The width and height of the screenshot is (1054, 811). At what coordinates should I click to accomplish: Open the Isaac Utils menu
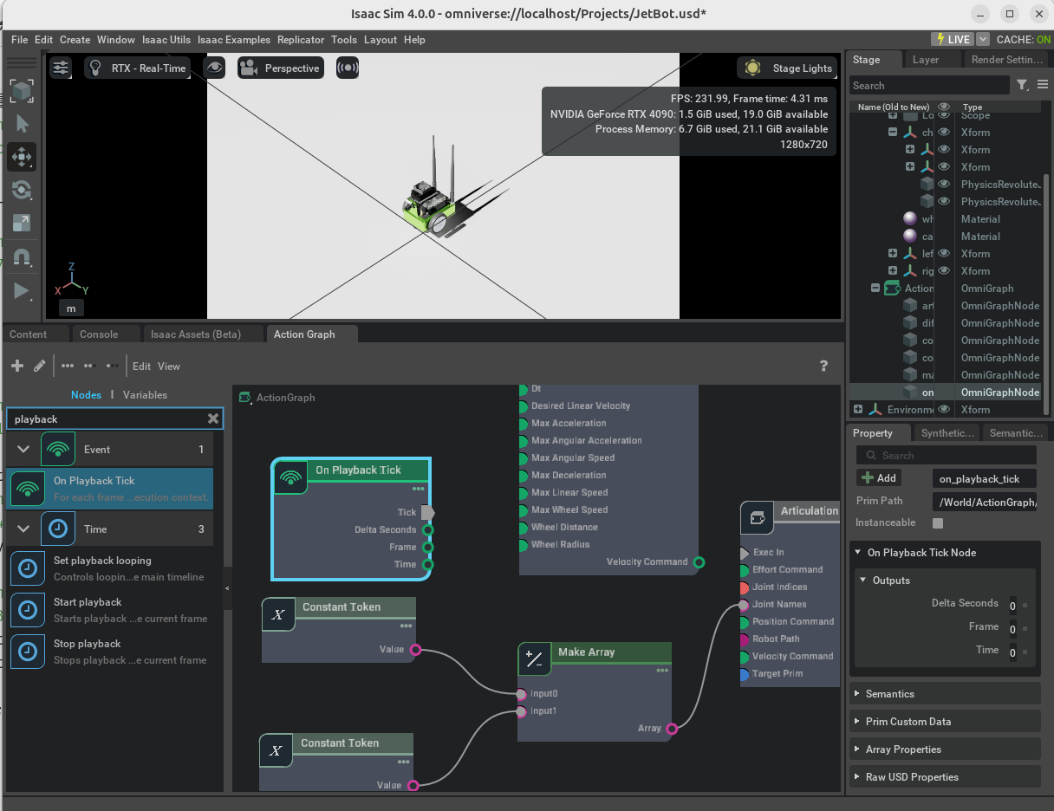pos(166,39)
